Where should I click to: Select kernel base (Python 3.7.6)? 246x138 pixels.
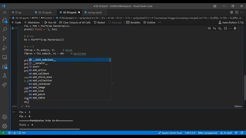231,23
